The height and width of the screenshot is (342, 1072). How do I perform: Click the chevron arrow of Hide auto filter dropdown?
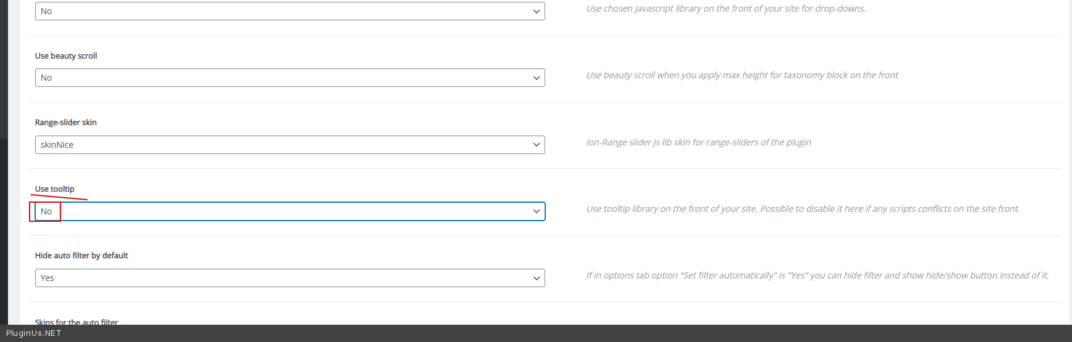coord(536,278)
